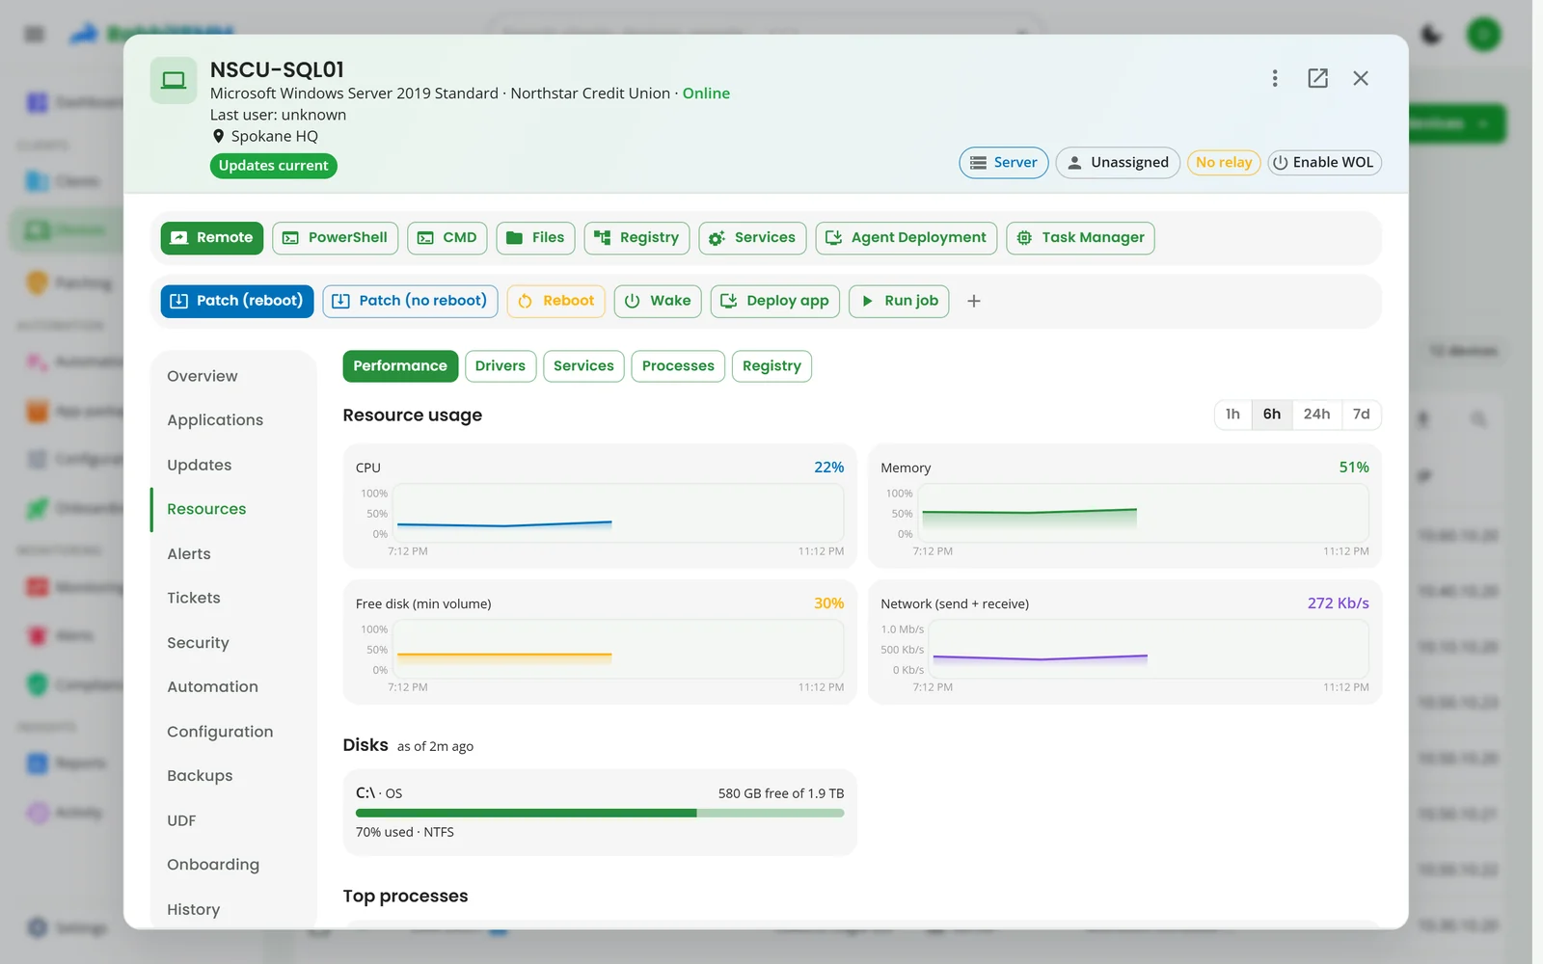The image size is (1543, 964).
Task: Click the Free disk chart
Action: 619,649
